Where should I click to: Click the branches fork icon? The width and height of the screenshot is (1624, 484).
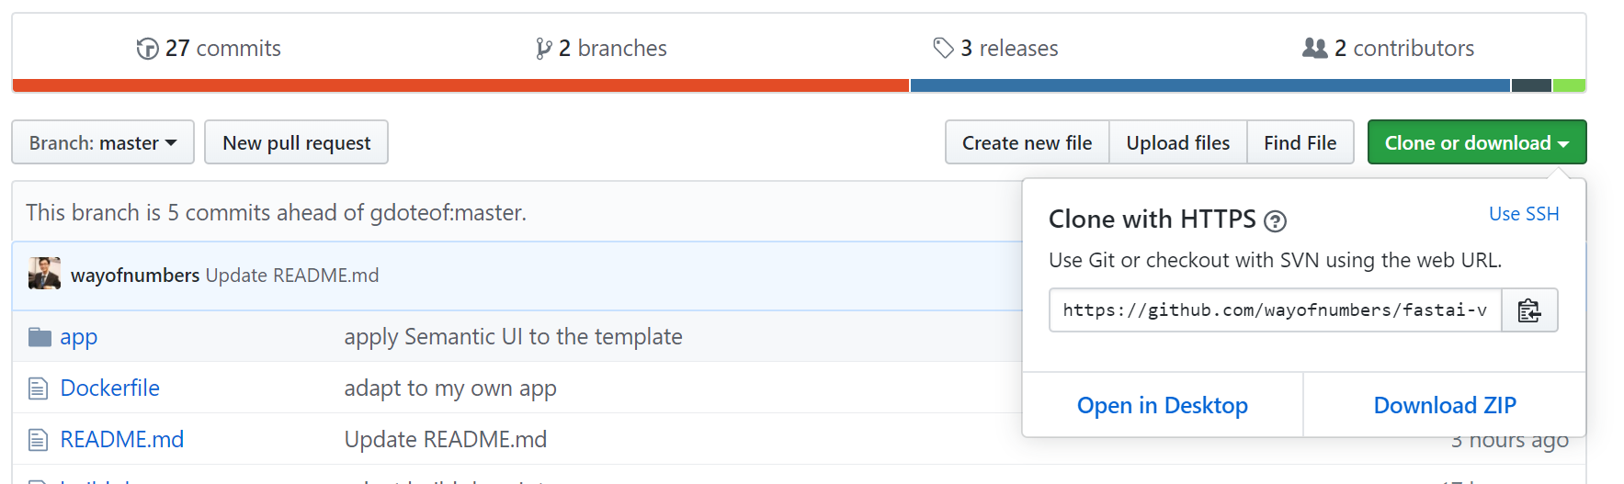pos(543,49)
